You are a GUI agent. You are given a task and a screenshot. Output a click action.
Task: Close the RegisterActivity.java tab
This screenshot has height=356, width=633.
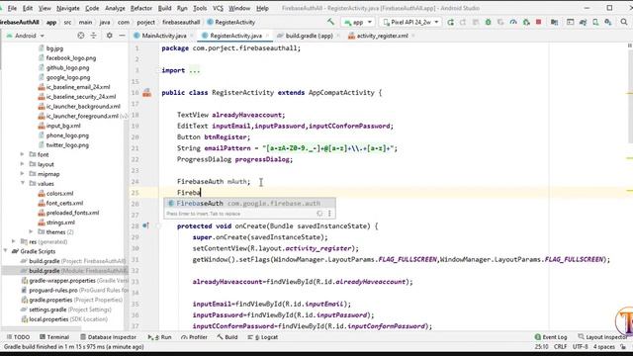[267, 36]
